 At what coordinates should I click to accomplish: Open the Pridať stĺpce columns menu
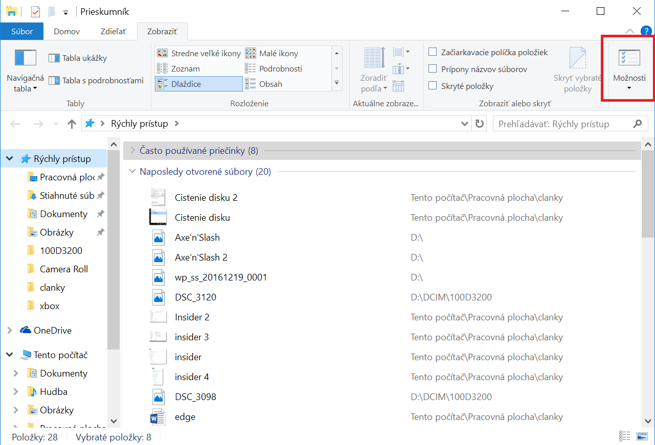[401, 69]
